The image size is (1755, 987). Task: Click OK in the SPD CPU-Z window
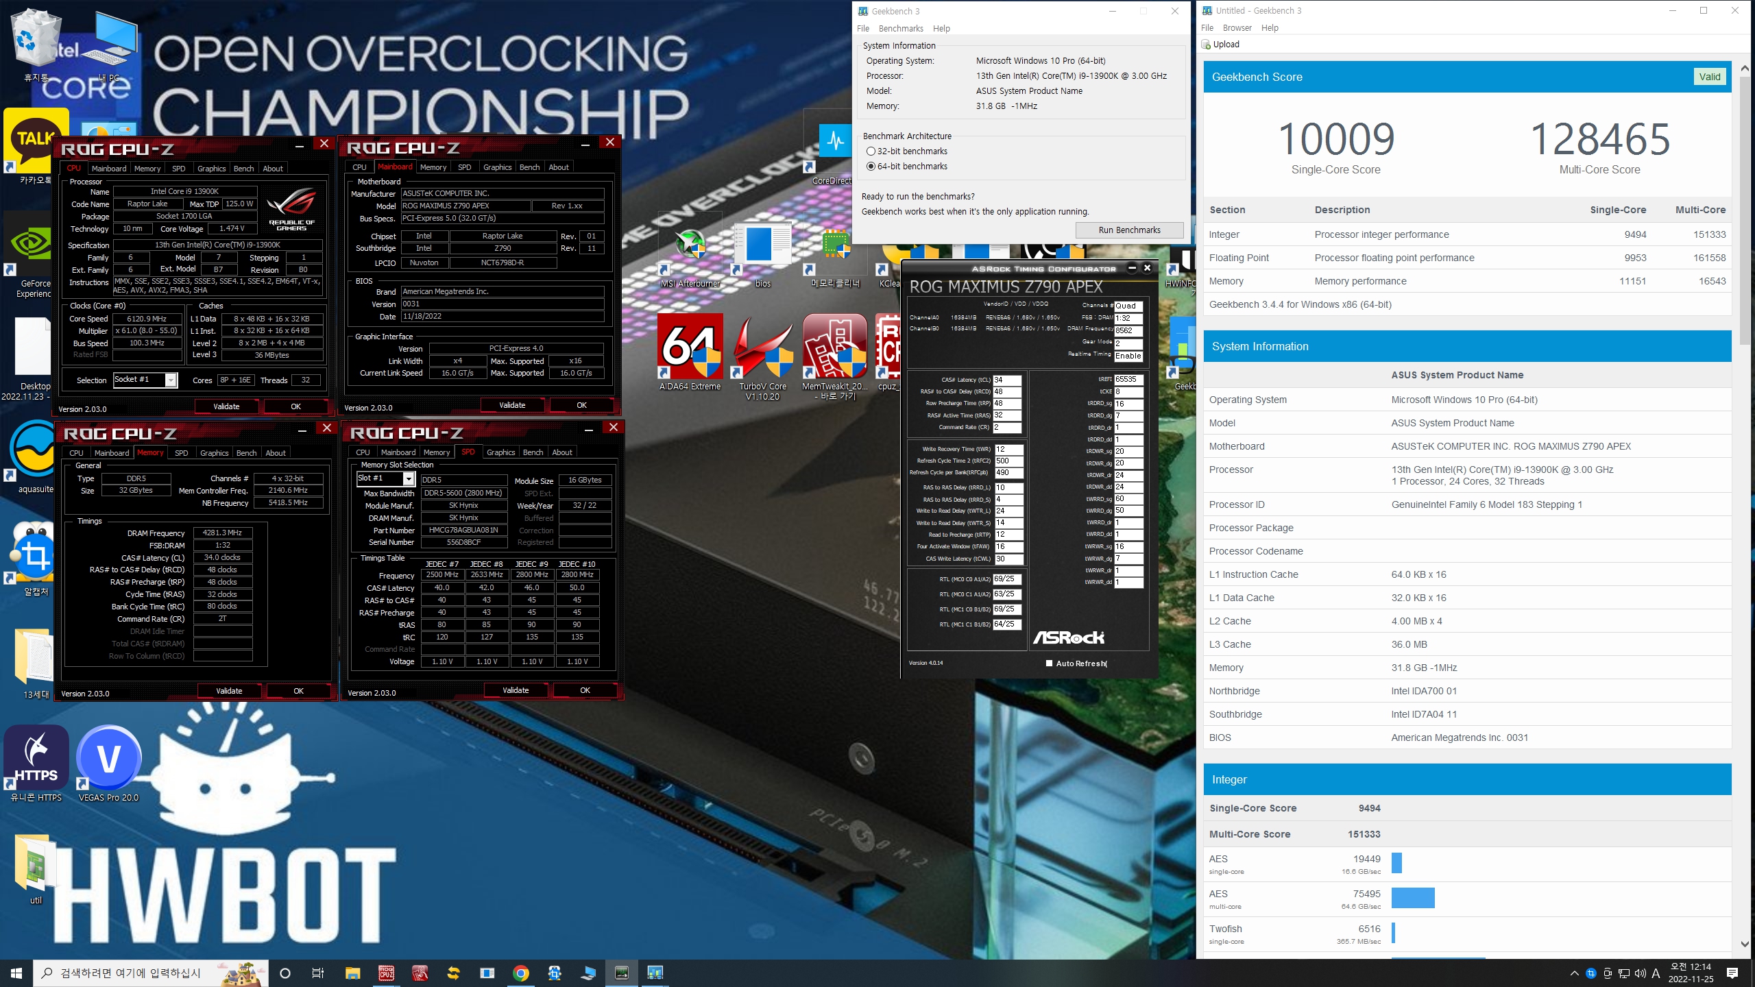click(x=585, y=690)
